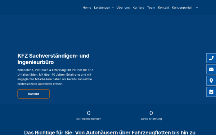Screen dimensions: 216x135
Task: Click counter number above Jahre Erfahrung
Action: click(x=151, y=113)
